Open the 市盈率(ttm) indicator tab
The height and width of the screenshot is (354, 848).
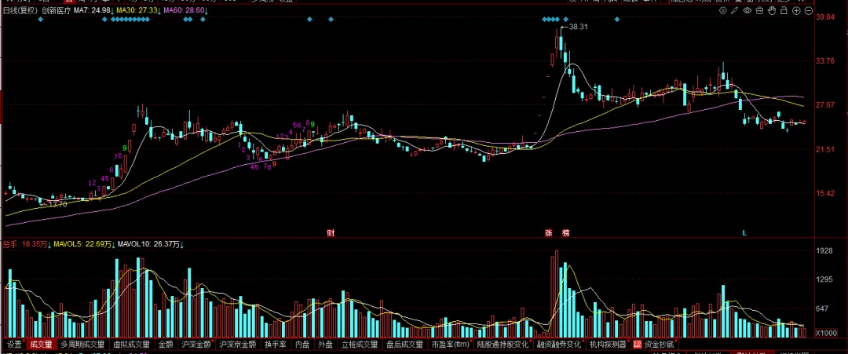[x=451, y=345]
